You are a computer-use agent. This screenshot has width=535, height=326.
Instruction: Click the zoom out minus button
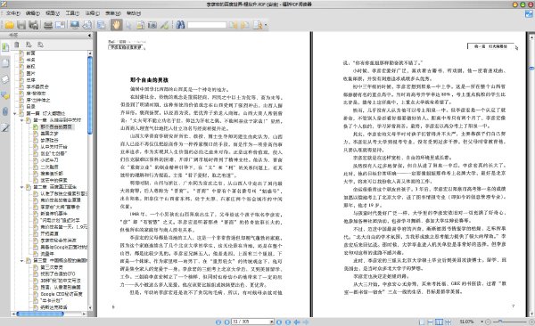click(x=488, y=322)
